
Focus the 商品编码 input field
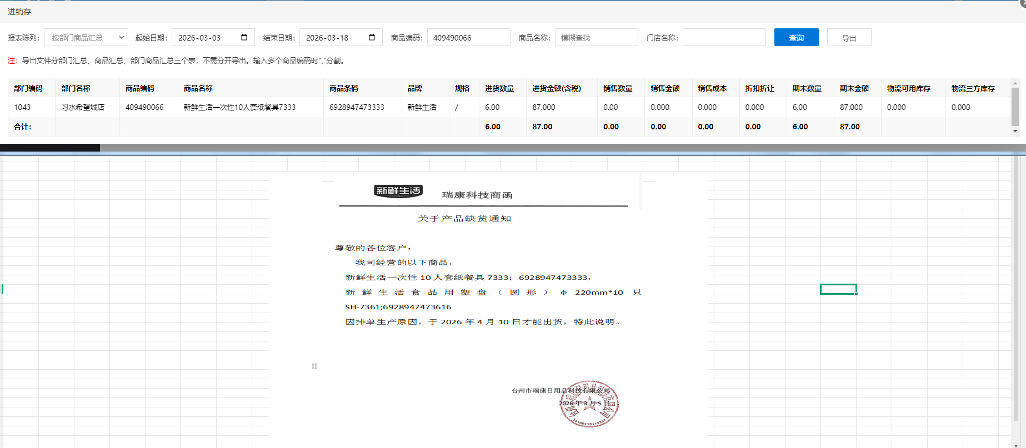coord(468,37)
